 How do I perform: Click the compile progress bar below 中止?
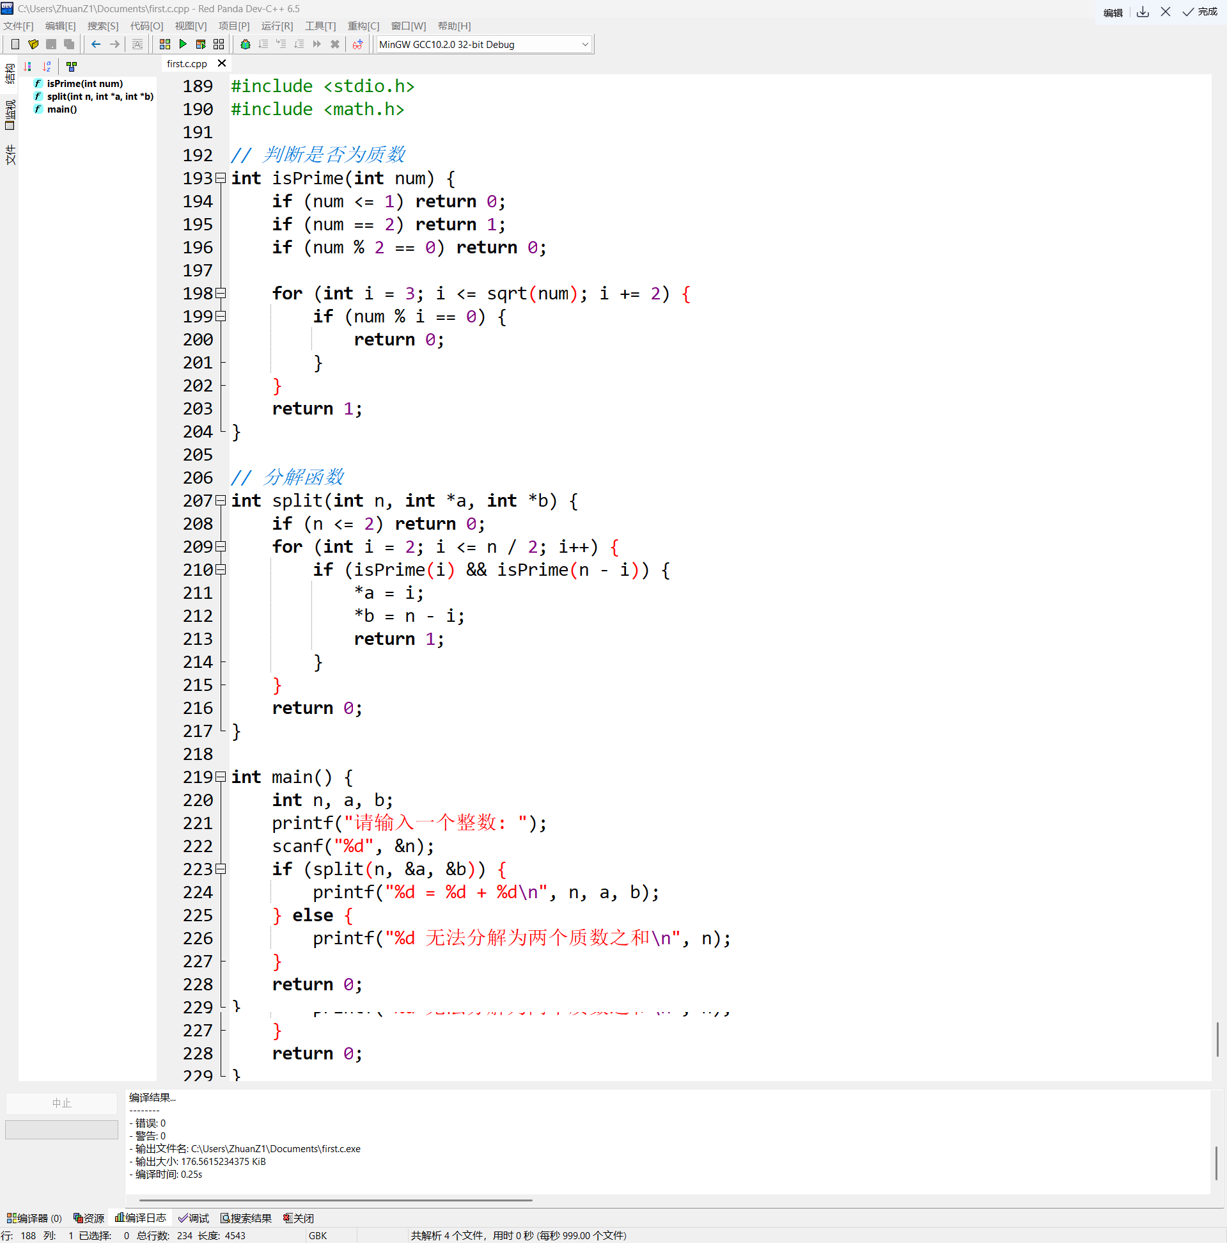pos(62,1130)
